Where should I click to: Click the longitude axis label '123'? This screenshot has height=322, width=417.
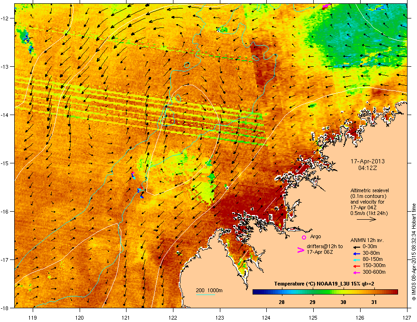(220, 317)
